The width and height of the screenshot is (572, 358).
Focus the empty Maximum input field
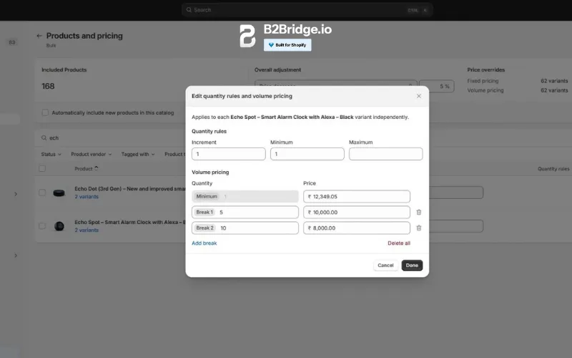[x=385, y=154]
